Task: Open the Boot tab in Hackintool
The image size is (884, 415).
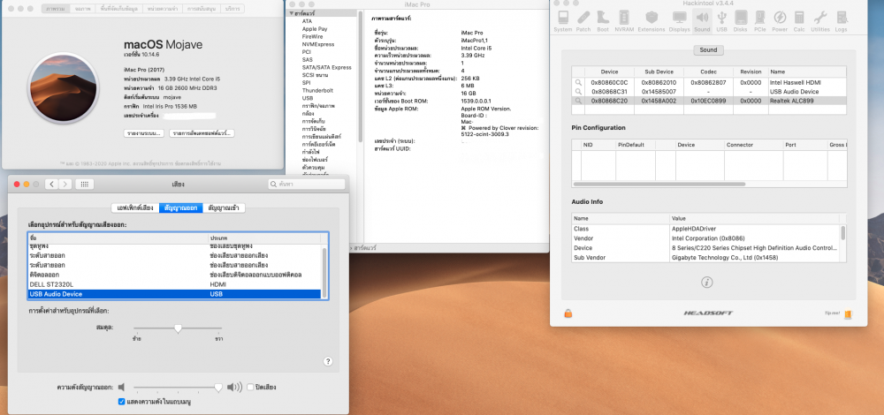Action: (x=603, y=21)
